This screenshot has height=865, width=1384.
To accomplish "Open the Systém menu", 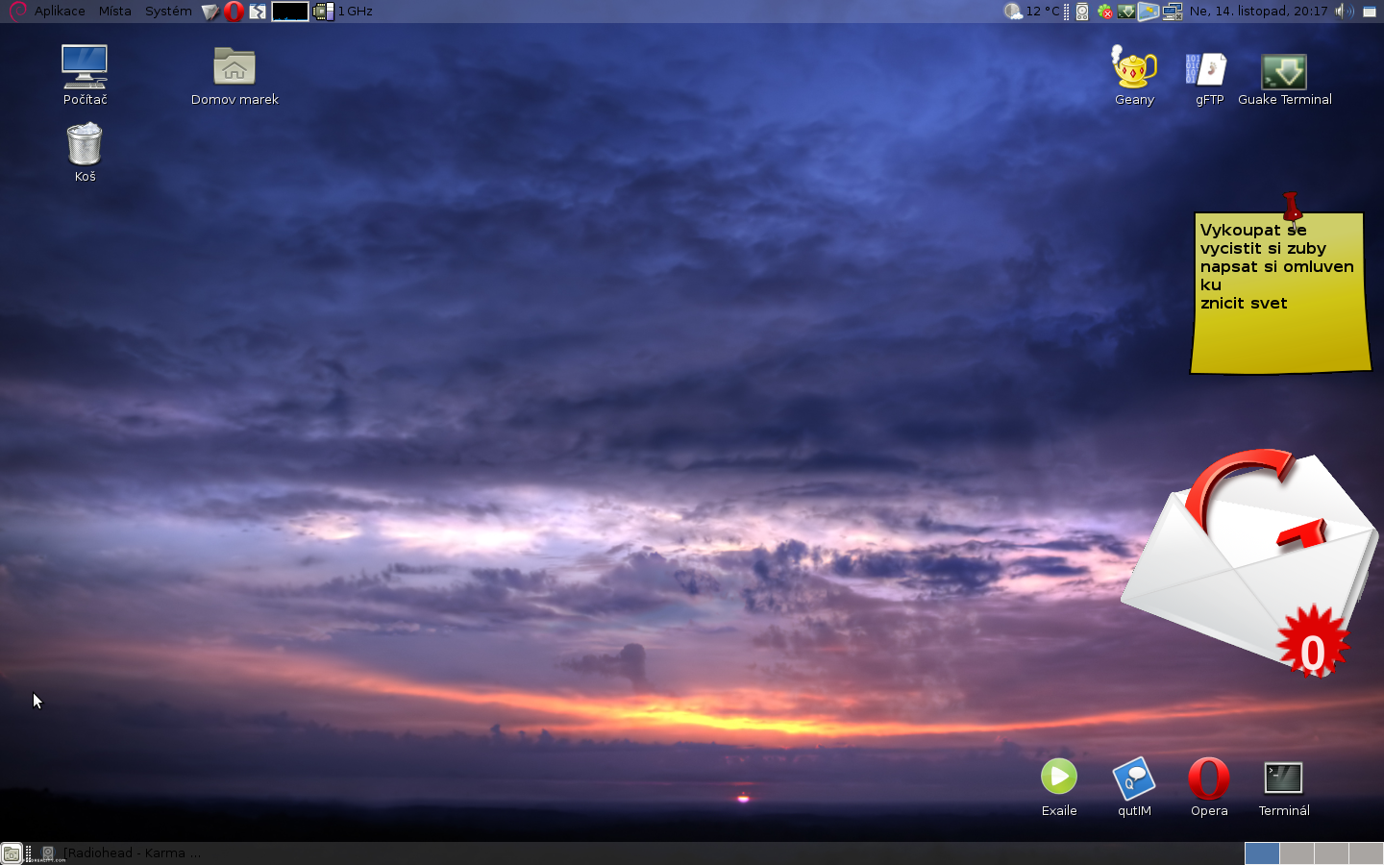I will point(168,11).
